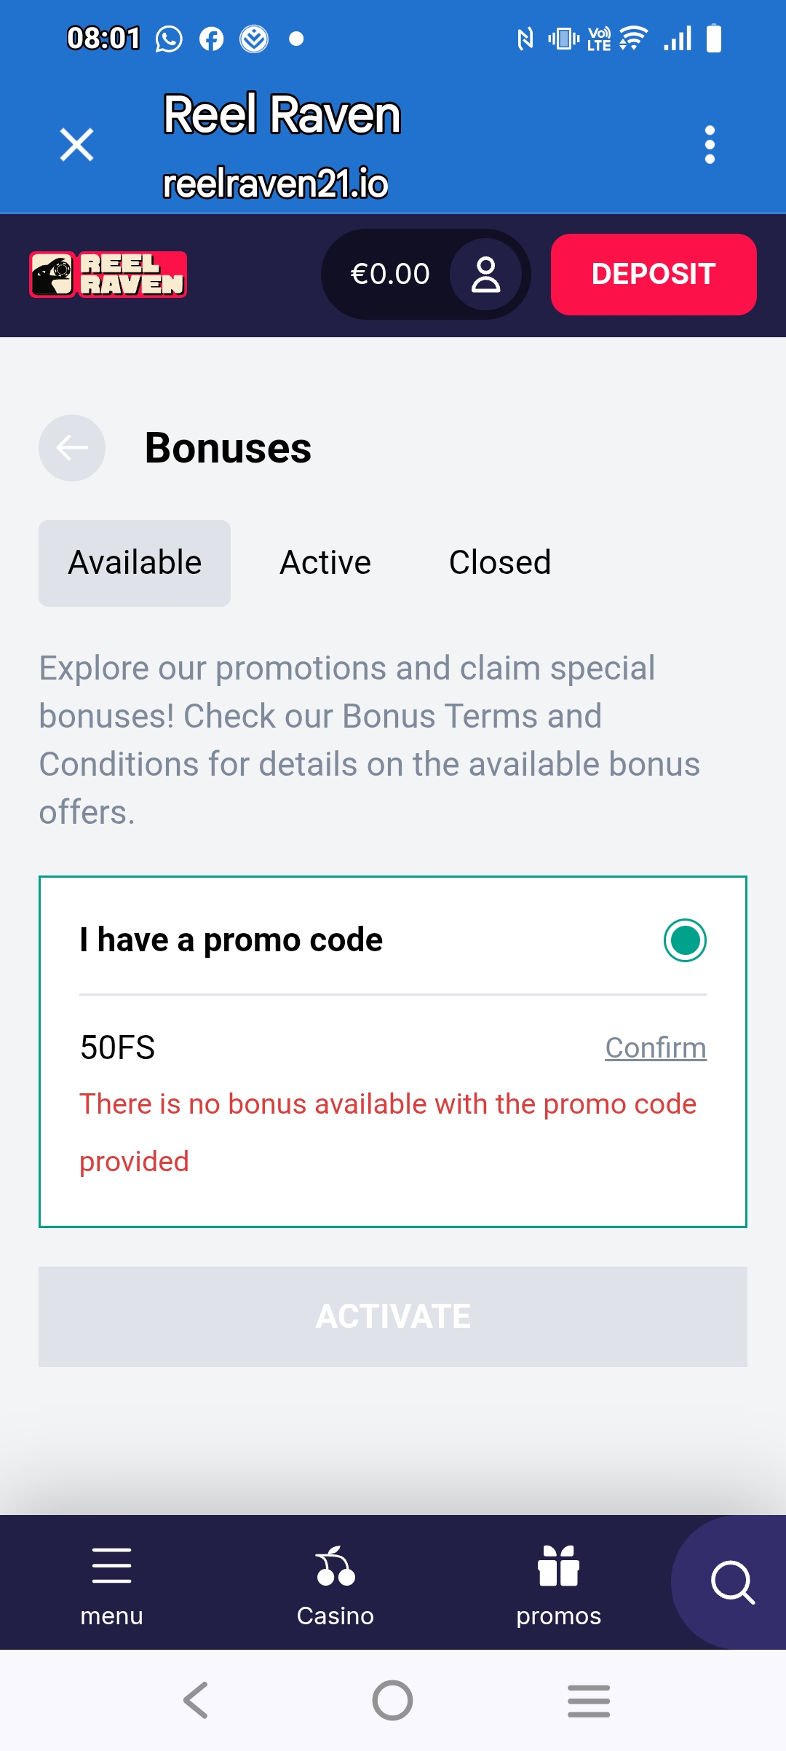Image resolution: width=786 pixels, height=1751 pixels.
Task: Open the promos gift icon
Action: click(x=558, y=1565)
